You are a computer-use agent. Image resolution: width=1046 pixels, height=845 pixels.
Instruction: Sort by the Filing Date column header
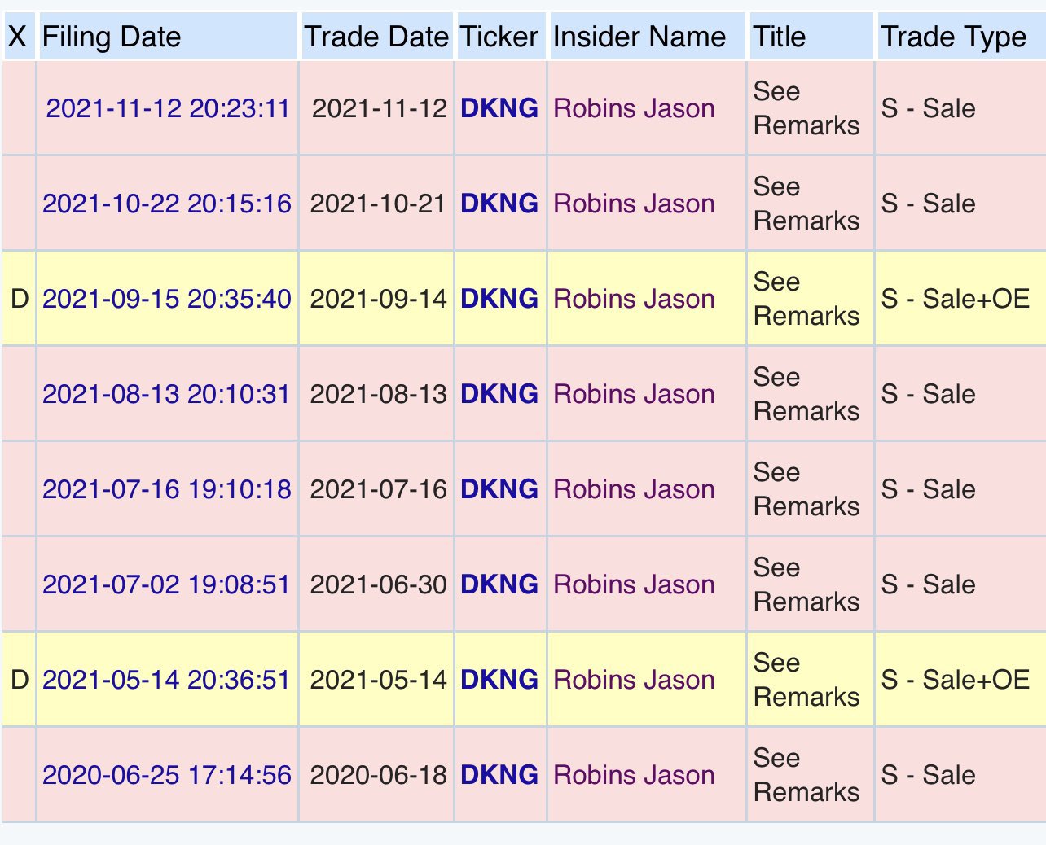[x=112, y=37]
